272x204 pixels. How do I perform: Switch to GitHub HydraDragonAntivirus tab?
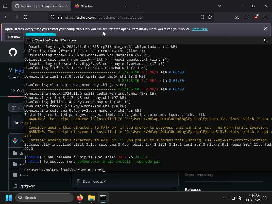42,6
